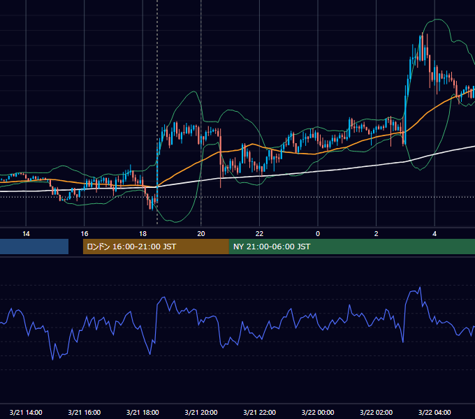
Task: Click hour label 16 on chart axis
Action: (85, 234)
